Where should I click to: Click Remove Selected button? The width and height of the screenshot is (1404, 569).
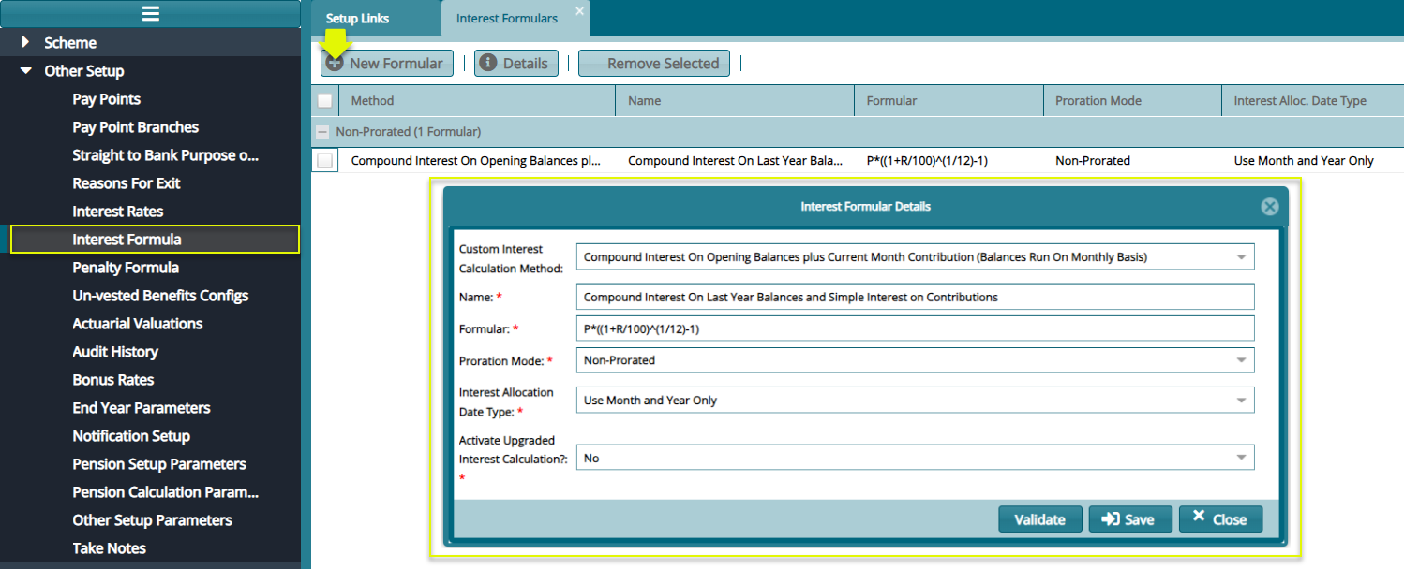(653, 64)
